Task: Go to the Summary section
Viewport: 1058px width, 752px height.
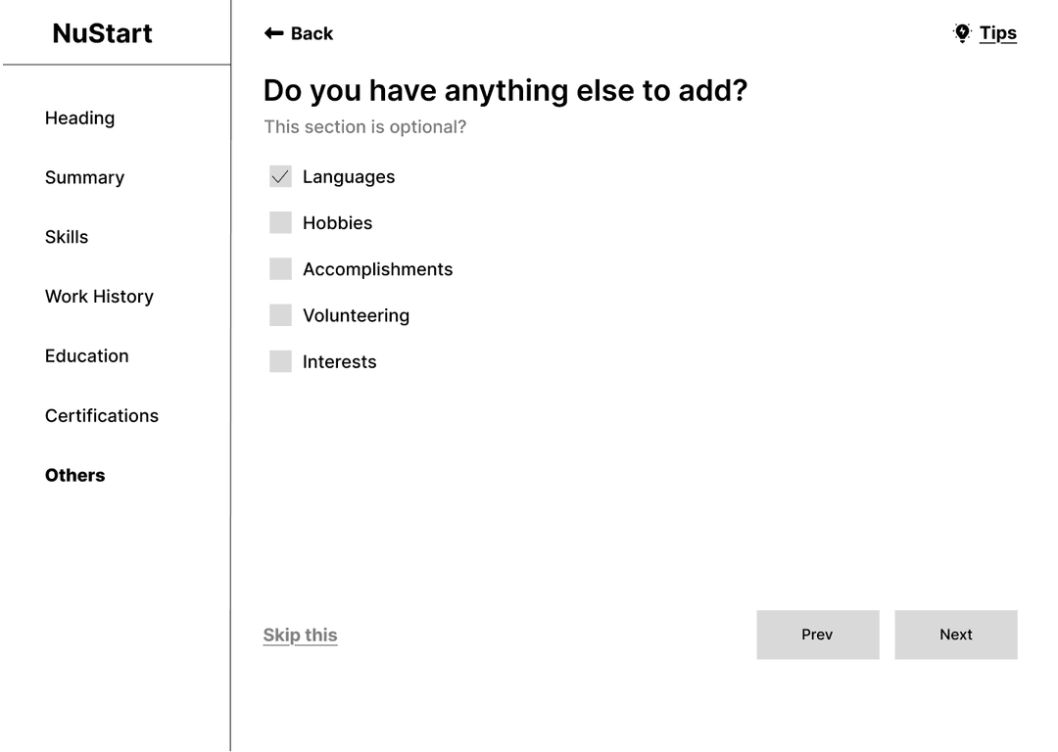Action: tap(84, 177)
